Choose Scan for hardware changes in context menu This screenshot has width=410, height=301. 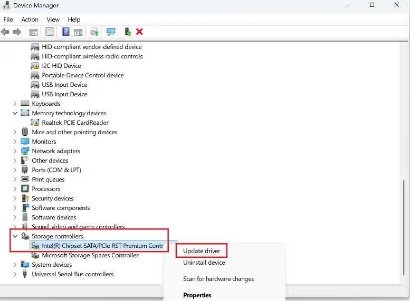point(218,279)
